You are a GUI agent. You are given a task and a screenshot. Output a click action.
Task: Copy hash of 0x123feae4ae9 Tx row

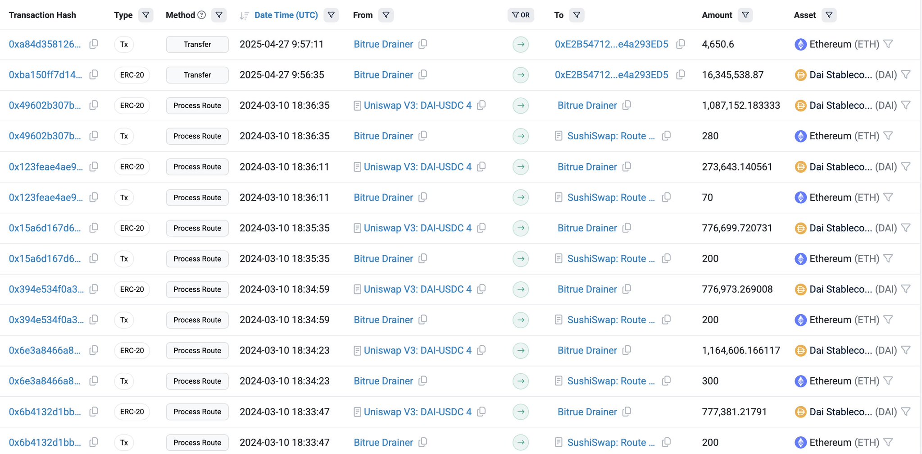94,197
